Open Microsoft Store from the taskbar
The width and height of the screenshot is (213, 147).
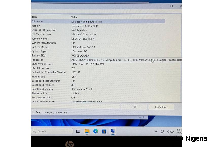(x=104, y=131)
